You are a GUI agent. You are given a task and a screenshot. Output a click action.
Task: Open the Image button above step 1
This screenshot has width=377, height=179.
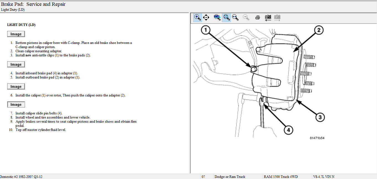coord(16,34)
